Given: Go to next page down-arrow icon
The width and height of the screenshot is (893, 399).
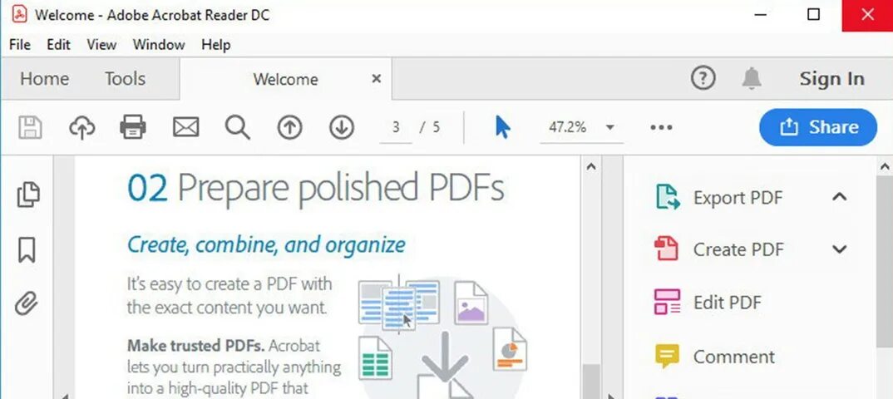Looking at the screenshot, I should tap(342, 127).
